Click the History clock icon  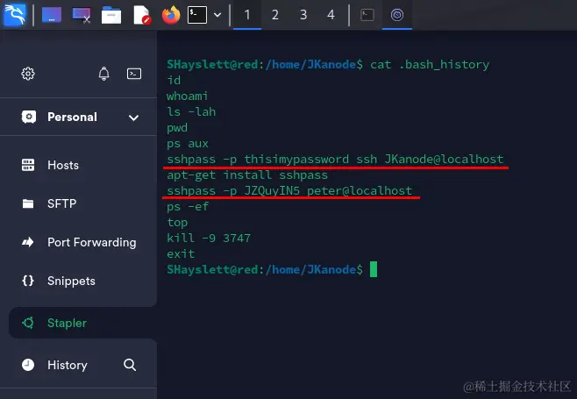point(28,365)
